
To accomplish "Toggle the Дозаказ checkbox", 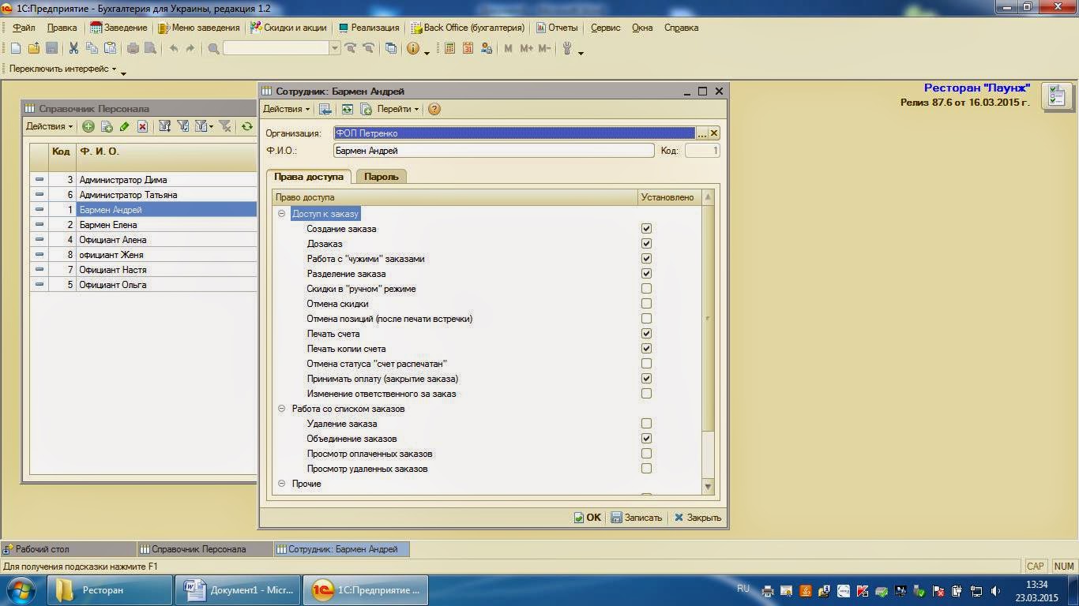I will [x=646, y=244].
